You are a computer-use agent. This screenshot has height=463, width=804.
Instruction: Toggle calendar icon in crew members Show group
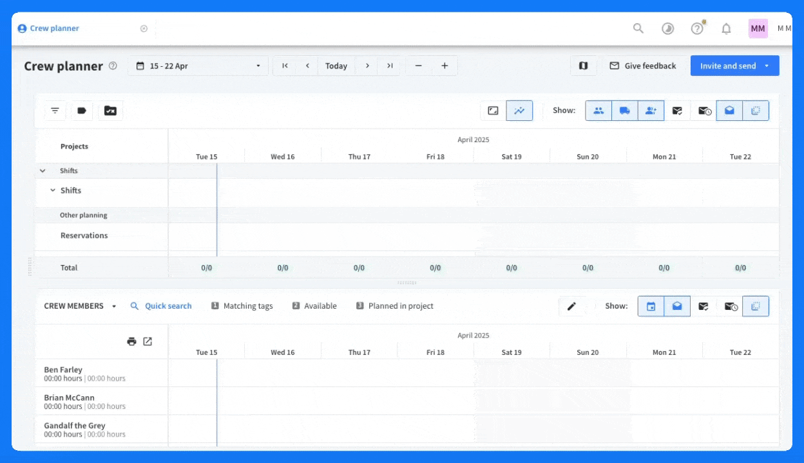[651, 306]
